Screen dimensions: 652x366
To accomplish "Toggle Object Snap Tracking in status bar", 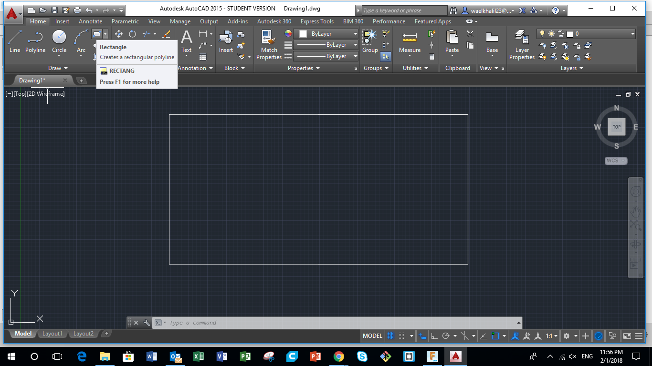I will [484, 336].
